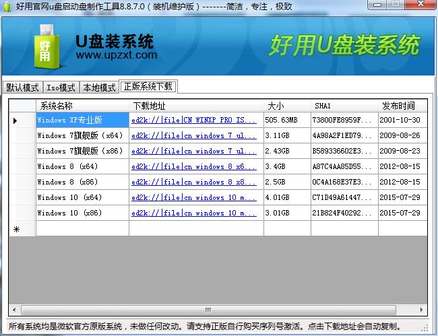The image size is (438, 336).
Task: Click the green USB drive logo icon
Action: (x=46, y=47)
